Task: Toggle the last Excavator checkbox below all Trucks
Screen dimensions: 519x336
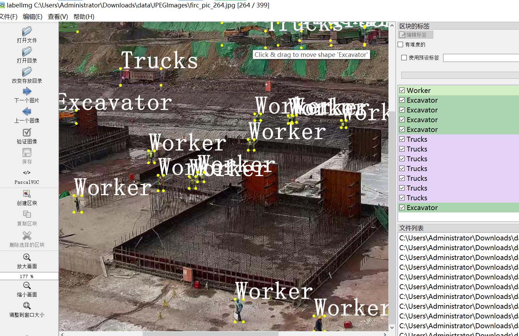Action: tap(402, 207)
